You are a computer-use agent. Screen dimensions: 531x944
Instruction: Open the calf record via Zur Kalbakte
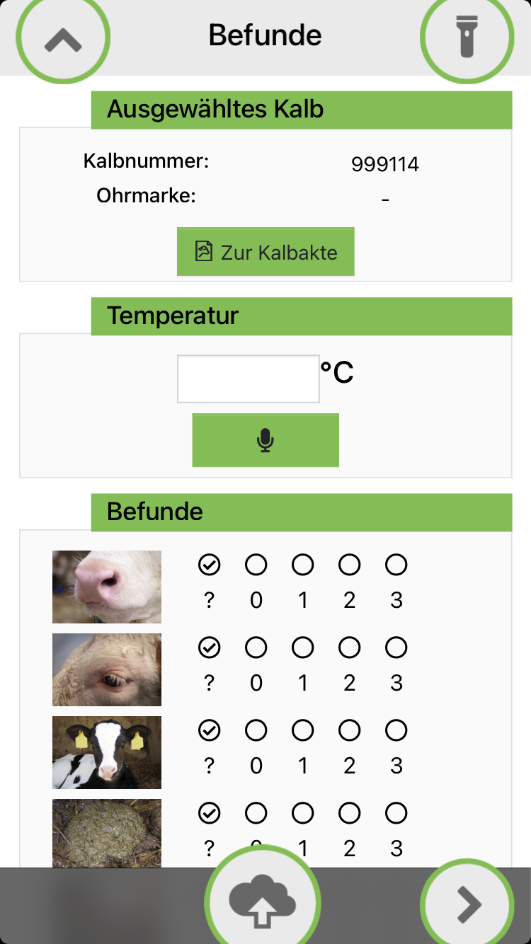265,252
